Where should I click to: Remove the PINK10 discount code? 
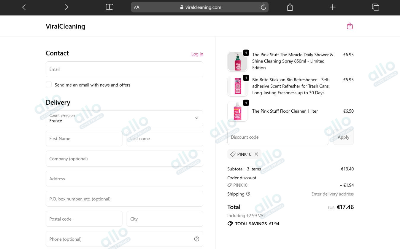[x=256, y=154]
